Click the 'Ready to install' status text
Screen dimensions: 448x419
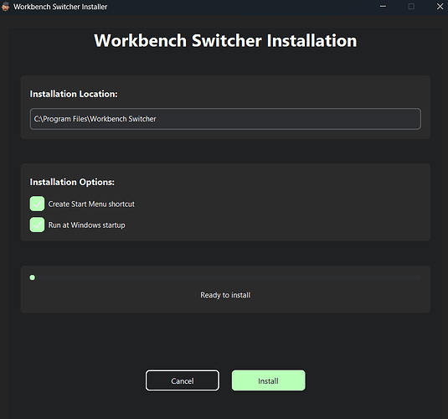tap(225, 295)
